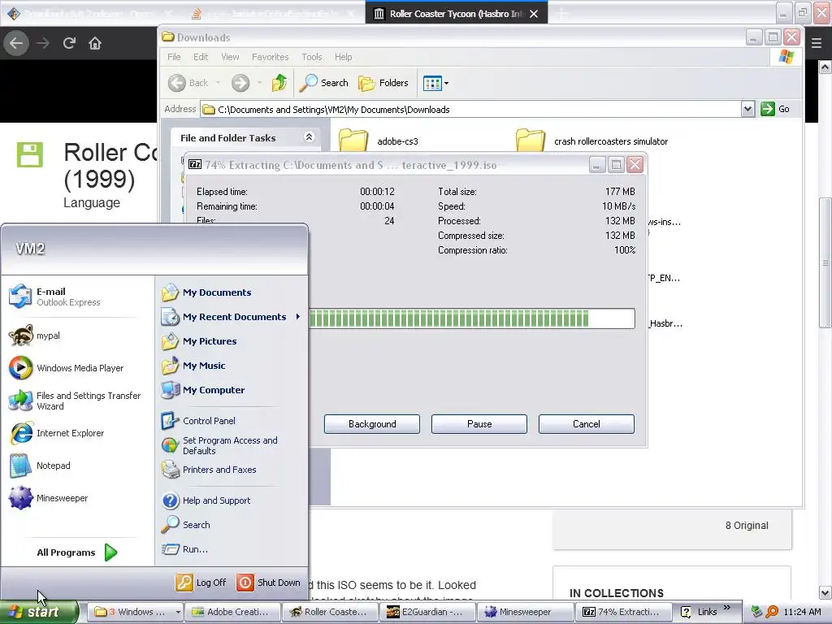The image size is (832, 624).
Task: Click Background button in 7-Zip dialog
Action: coord(372,424)
